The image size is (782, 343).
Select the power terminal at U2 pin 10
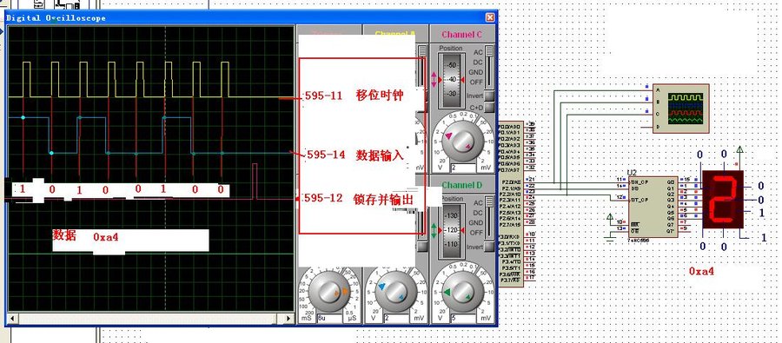tap(609, 217)
